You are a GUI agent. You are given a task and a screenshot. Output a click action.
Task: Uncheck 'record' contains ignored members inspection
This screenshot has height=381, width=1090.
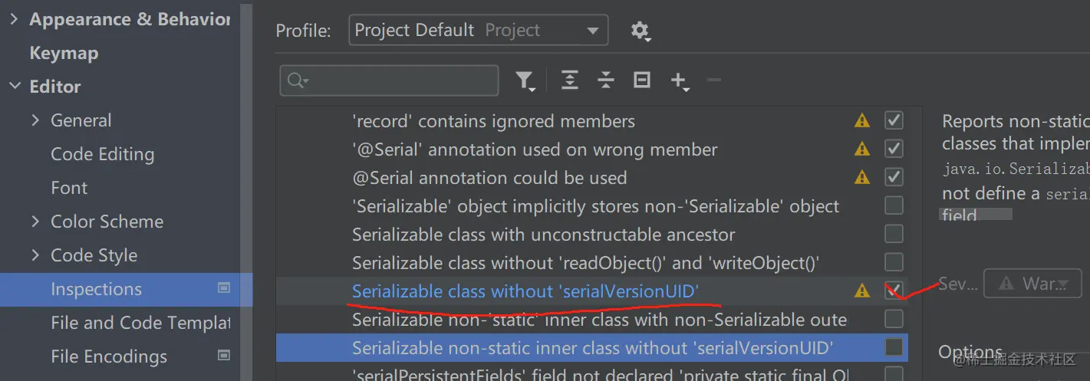[x=894, y=120]
